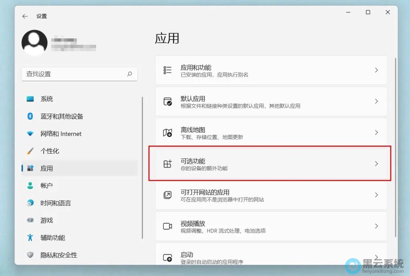This screenshot has height=276, width=410.
Task: Open the 启动 startup apps entry
Action: (x=271, y=257)
